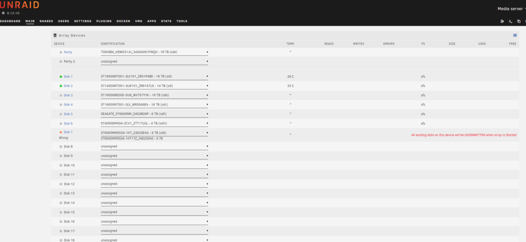526x242 pixels.
Task: Open the Parity device link
Action: point(68,53)
